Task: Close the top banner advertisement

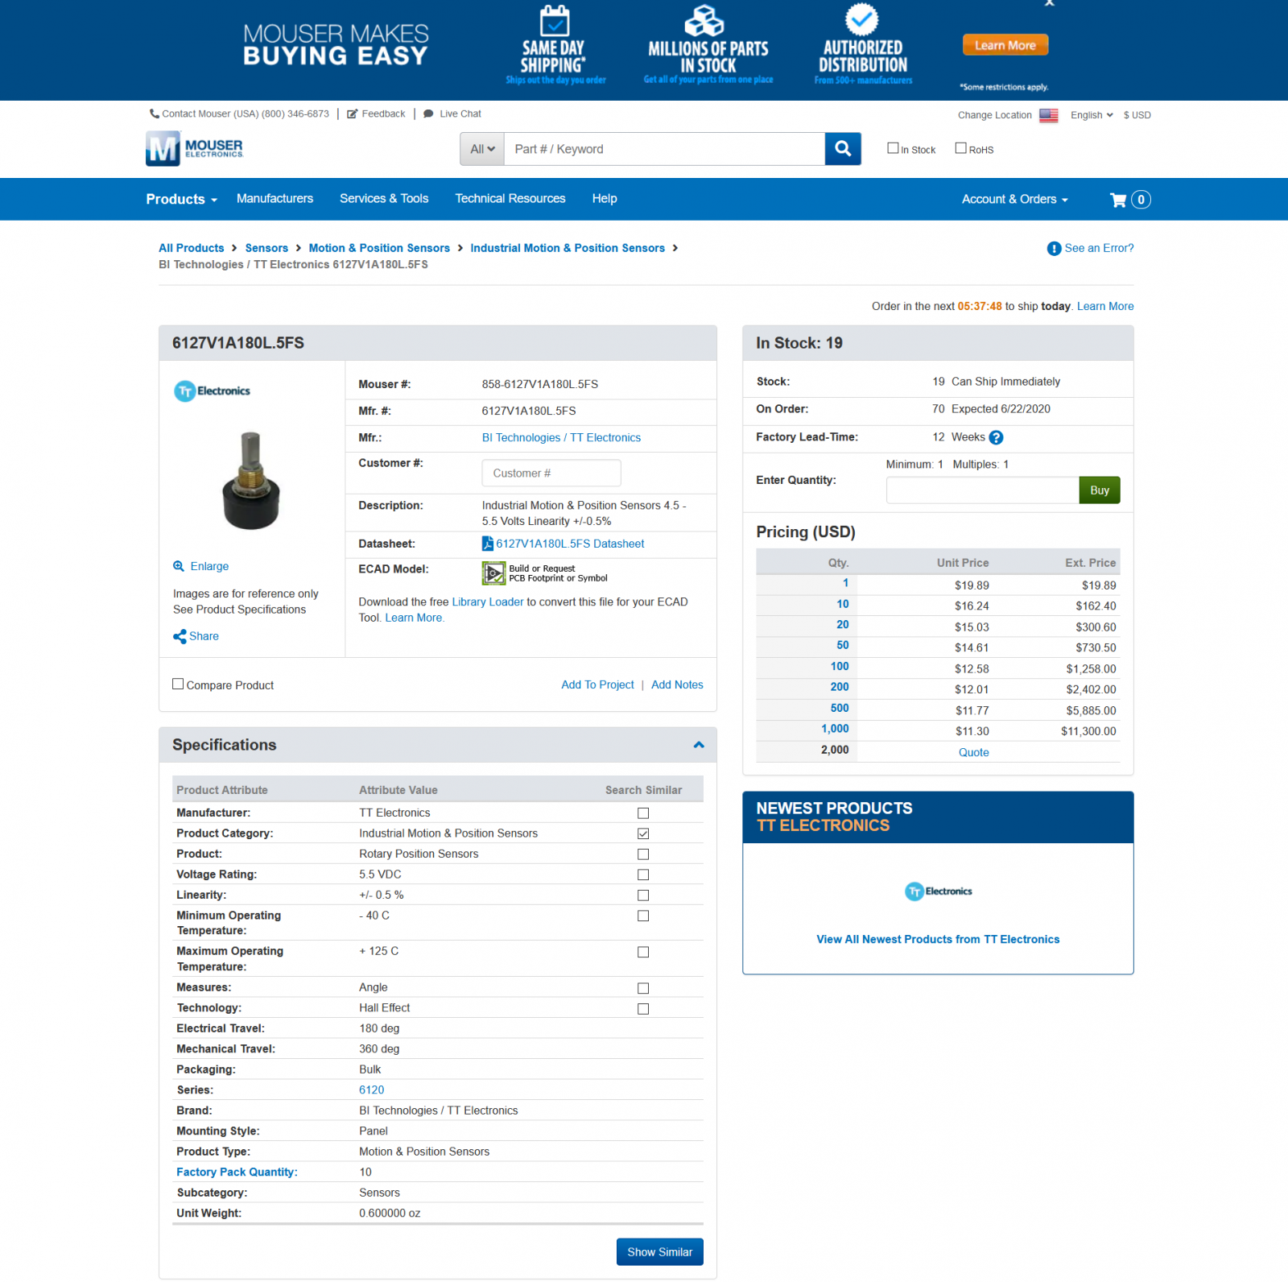Action: click(x=1049, y=2)
